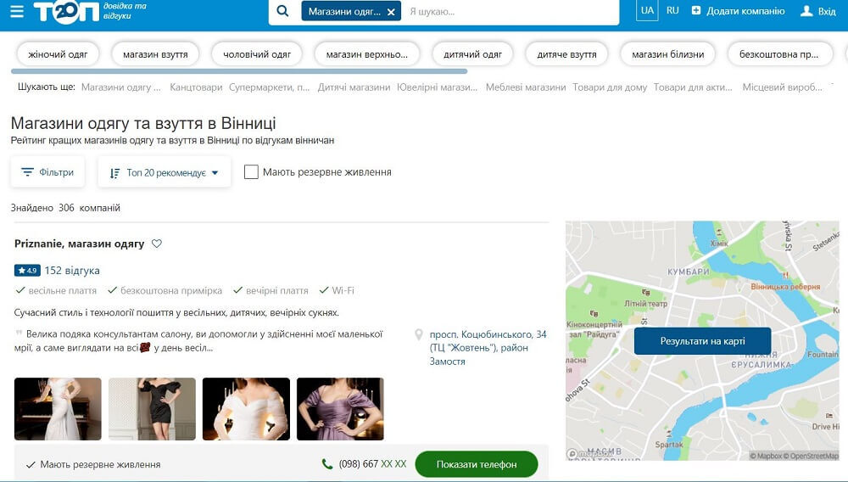Click the green phone icon
The height and width of the screenshot is (482, 848).
pos(327,464)
